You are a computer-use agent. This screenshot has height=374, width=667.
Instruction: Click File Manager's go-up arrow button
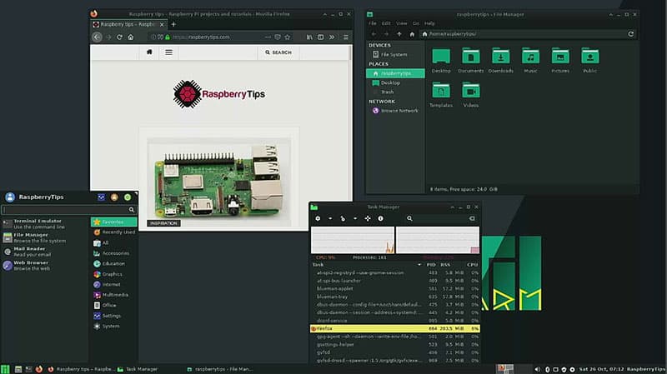[x=399, y=34]
